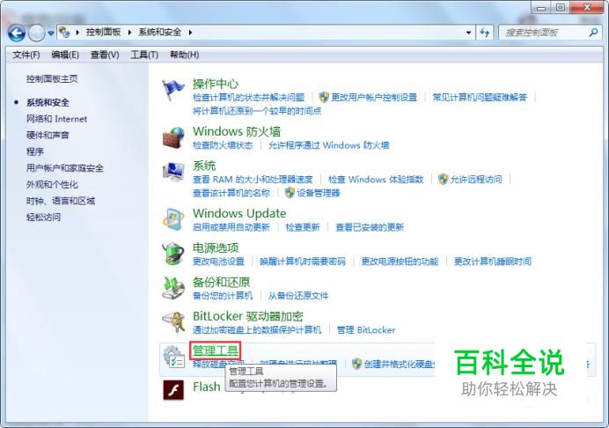Click 将计算机还原到一个较早的时间点 link
609x428 pixels.
tap(257, 111)
